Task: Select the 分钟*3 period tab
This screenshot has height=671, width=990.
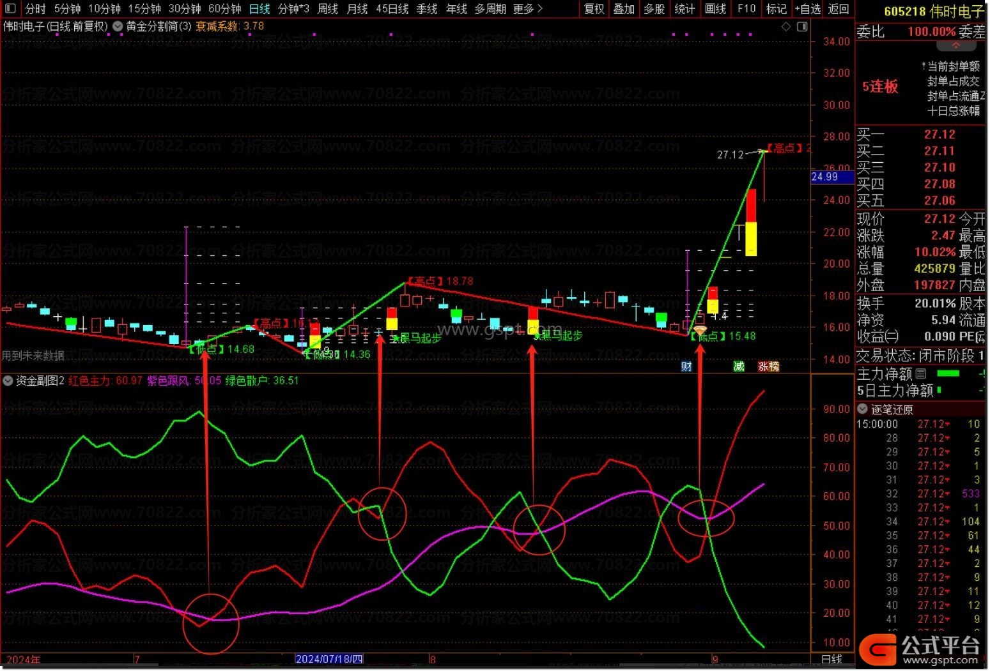Action: (293, 9)
